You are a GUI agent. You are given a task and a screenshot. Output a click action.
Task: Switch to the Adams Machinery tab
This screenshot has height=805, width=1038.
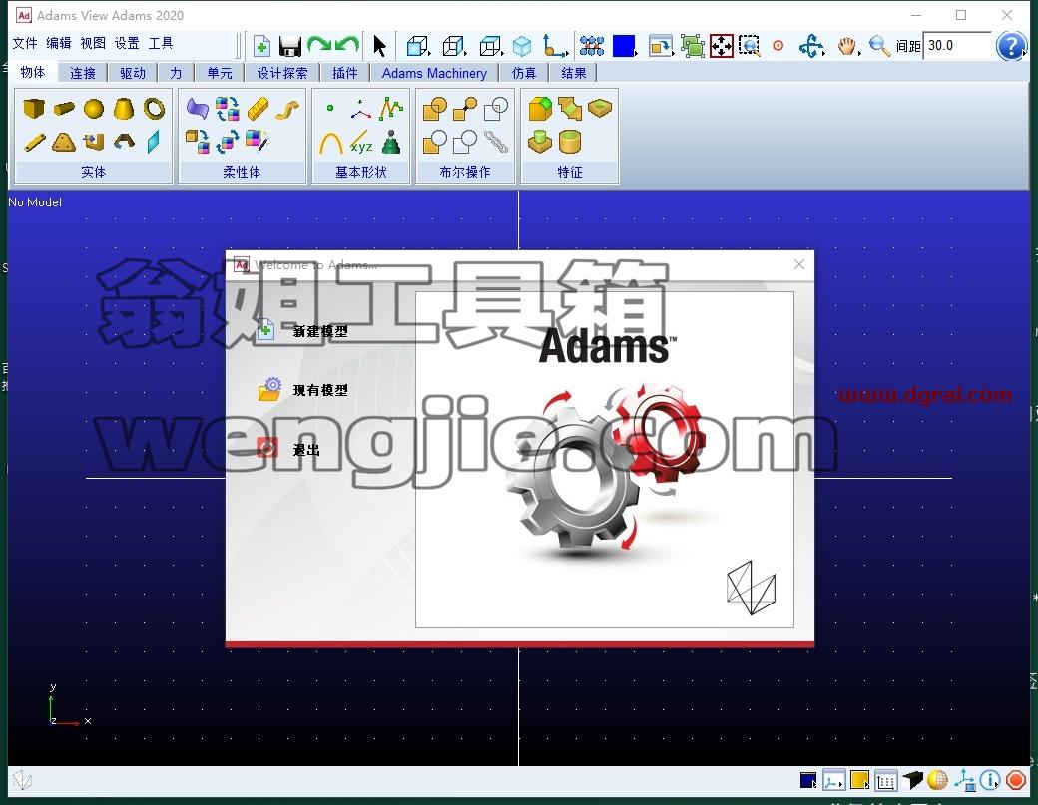(434, 73)
